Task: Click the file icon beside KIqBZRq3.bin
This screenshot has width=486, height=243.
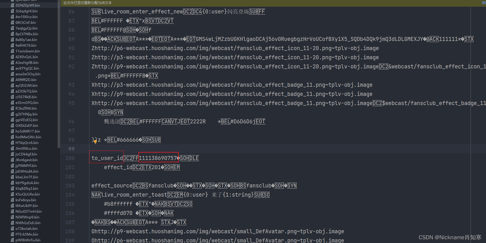Action: (12, 188)
